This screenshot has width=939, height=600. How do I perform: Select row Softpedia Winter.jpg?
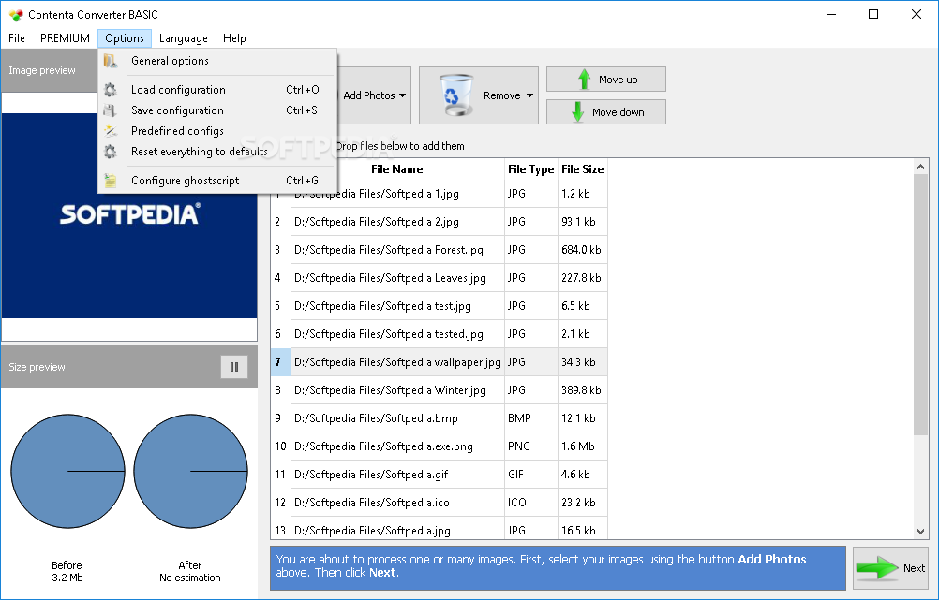tap(439, 390)
